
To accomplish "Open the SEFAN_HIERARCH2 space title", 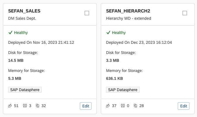I will coord(128,11).
